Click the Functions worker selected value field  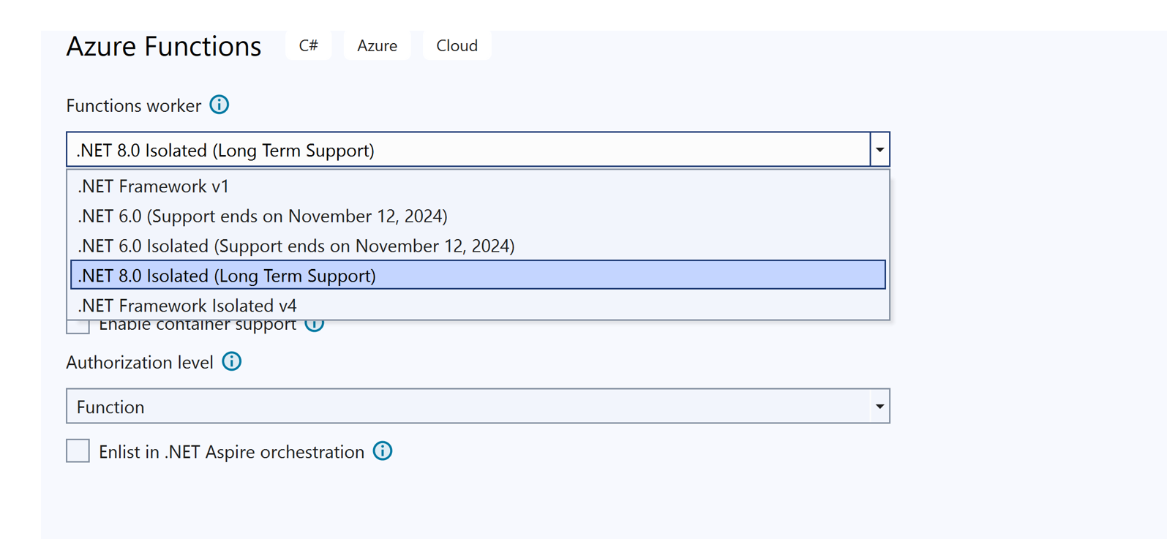(x=468, y=150)
